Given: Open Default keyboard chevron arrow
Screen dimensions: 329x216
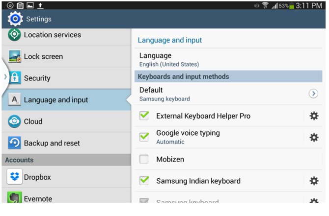Looking at the screenshot, I should coord(313,94).
